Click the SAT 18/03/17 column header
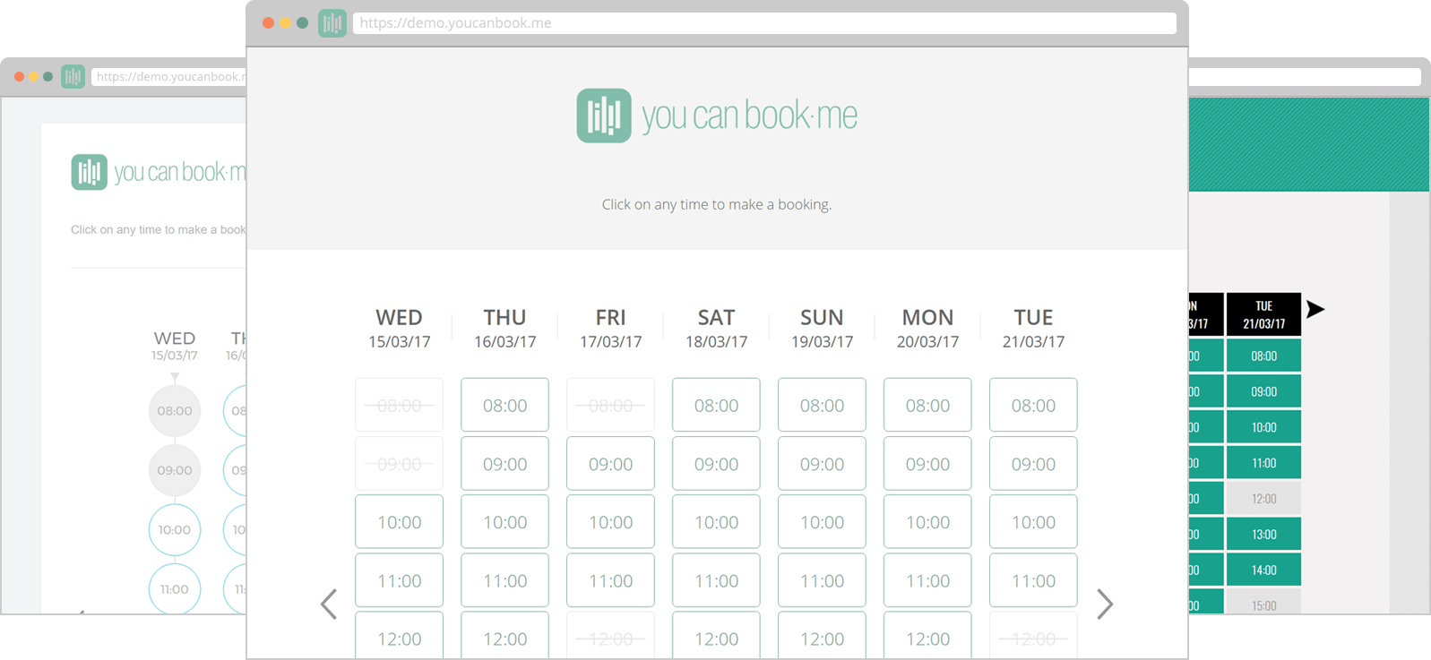 [x=717, y=329]
